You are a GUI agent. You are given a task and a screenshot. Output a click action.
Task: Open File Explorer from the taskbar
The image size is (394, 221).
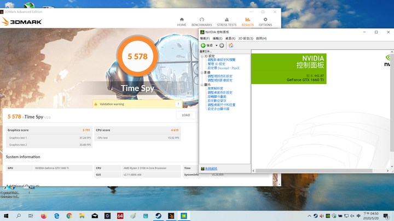point(82,216)
